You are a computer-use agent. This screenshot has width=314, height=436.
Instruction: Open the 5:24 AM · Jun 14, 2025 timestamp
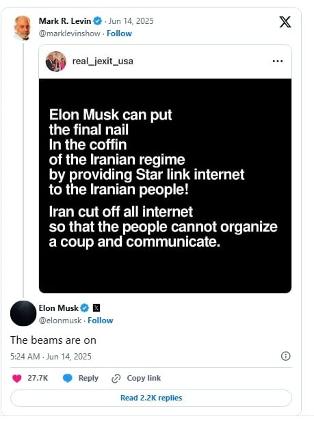(51, 357)
